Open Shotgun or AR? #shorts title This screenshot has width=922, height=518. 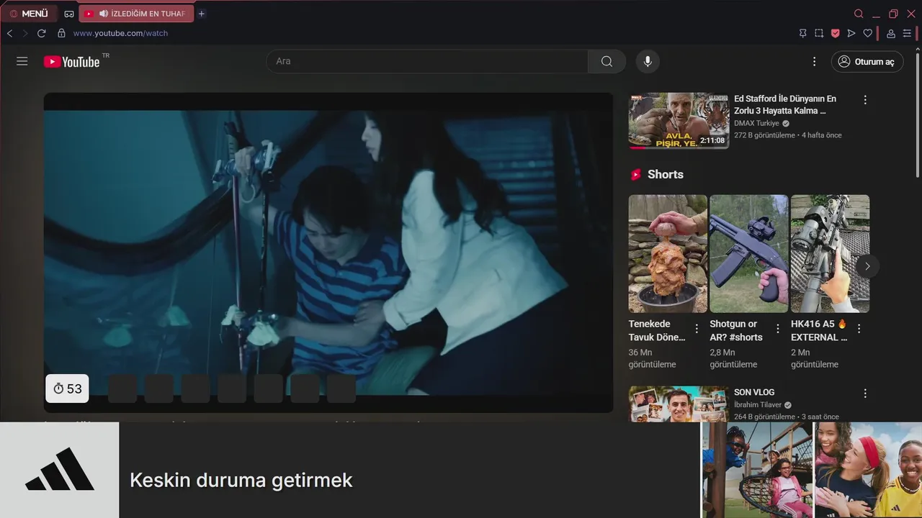736,330
